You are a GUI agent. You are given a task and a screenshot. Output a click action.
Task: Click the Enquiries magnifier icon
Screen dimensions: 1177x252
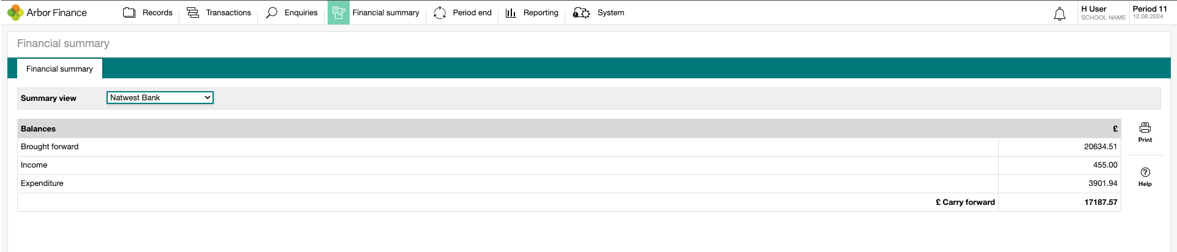(x=272, y=13)
